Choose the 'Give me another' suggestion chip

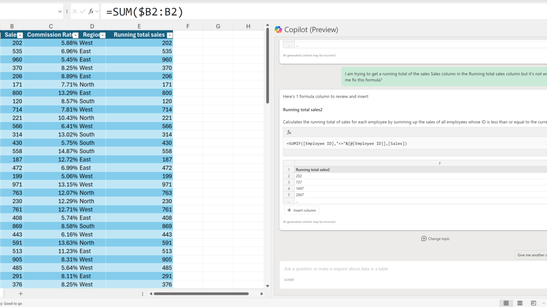click(x=531, y=255)
